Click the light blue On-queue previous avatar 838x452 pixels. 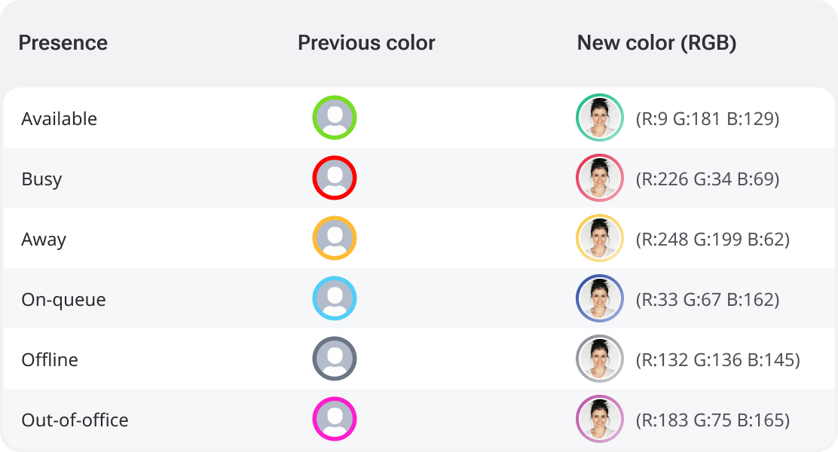[x=335, y=298]
